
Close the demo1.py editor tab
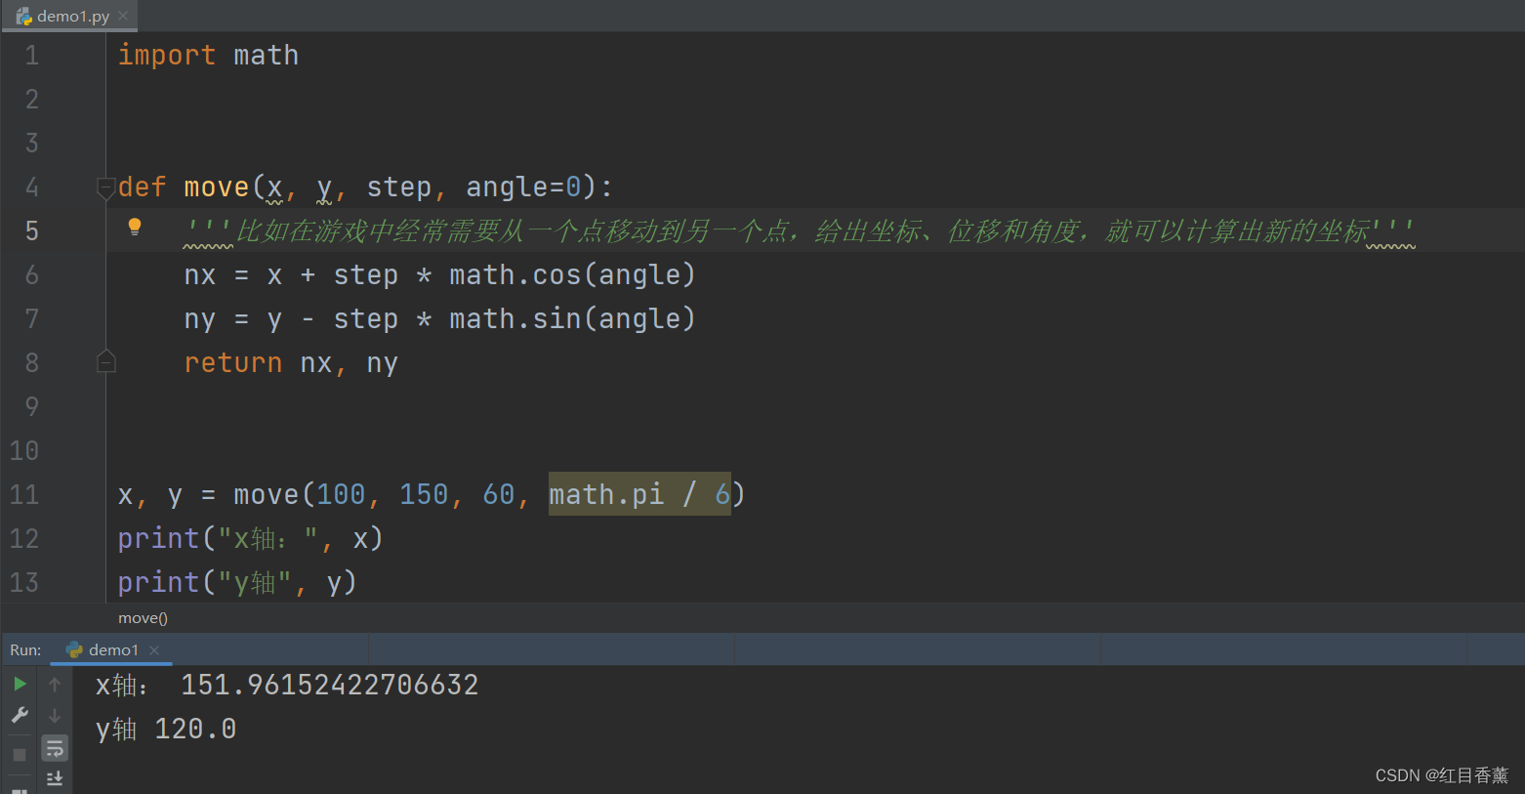tap(123, 16)
